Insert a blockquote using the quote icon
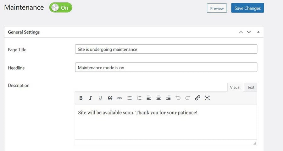The height and width of the screenshot is (151, 283). (x=110, y=98)
